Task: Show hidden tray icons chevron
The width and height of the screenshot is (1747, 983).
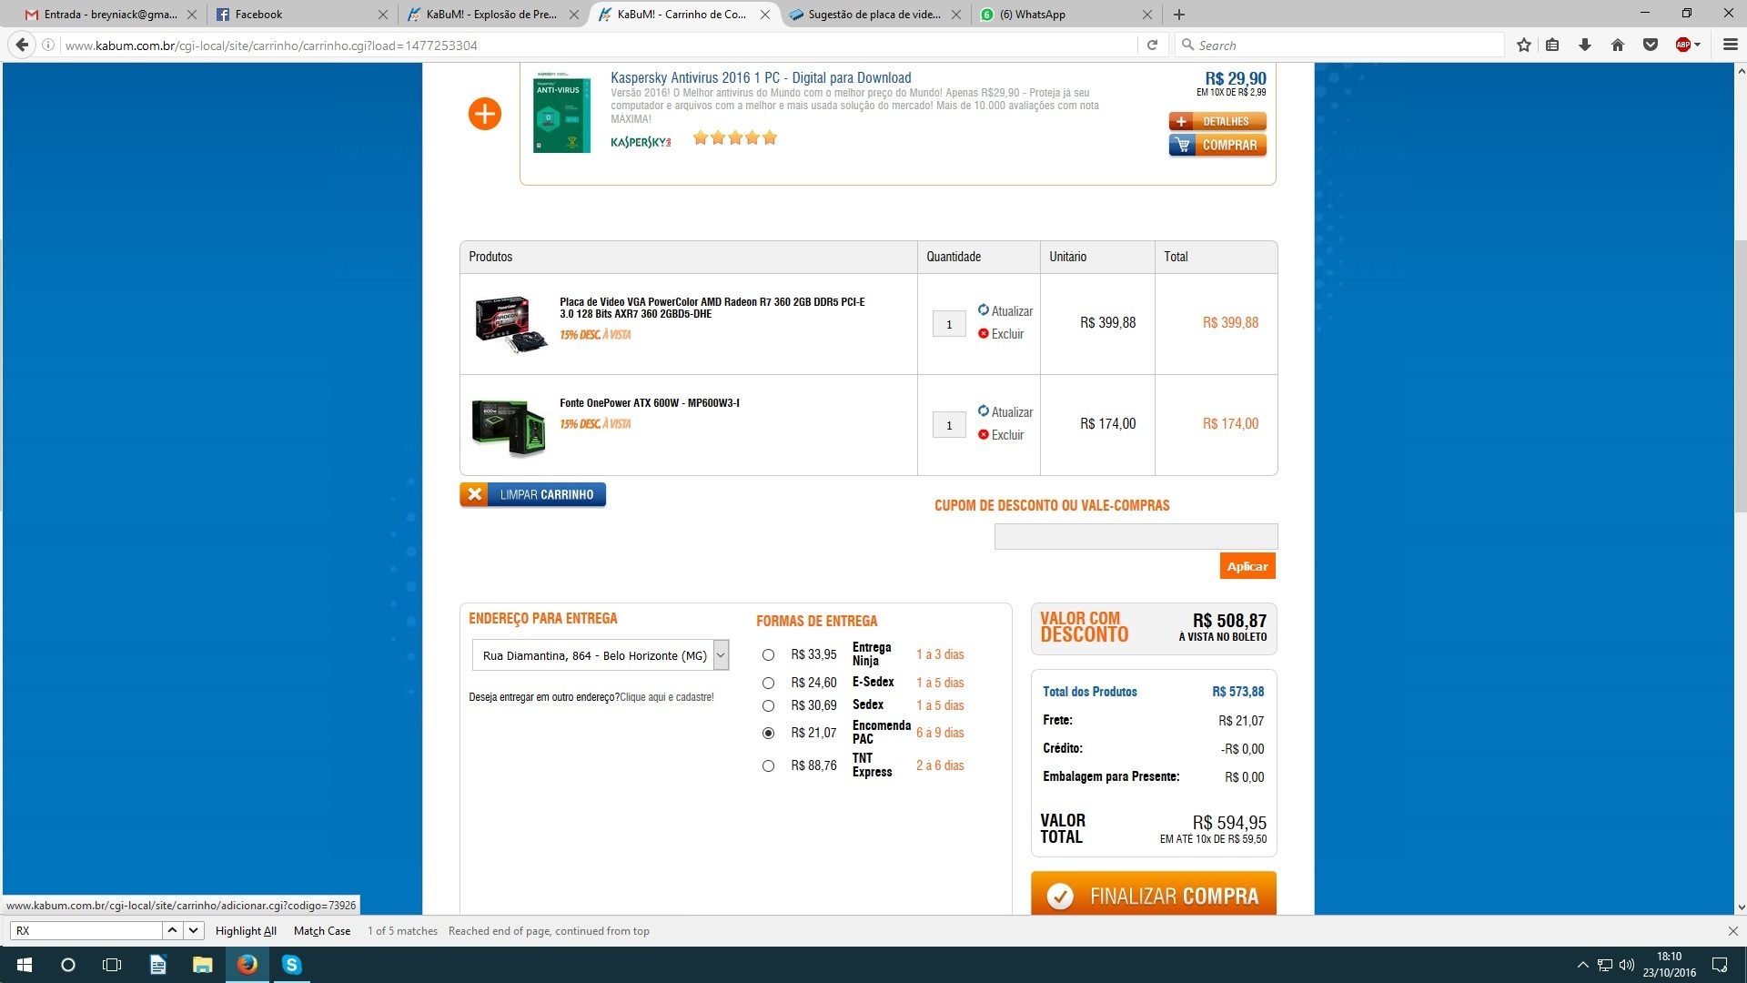Action: click(1582, 965)
